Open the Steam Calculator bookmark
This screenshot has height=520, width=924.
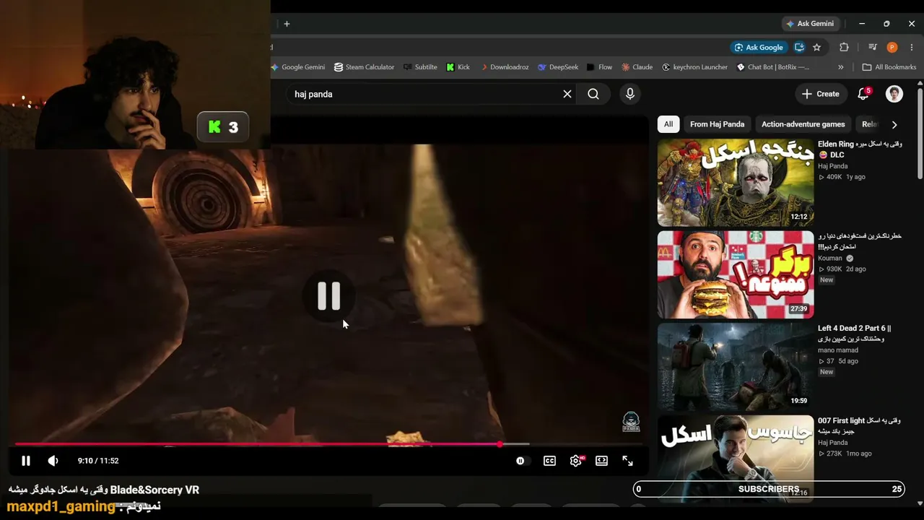[x=365, y=67]
